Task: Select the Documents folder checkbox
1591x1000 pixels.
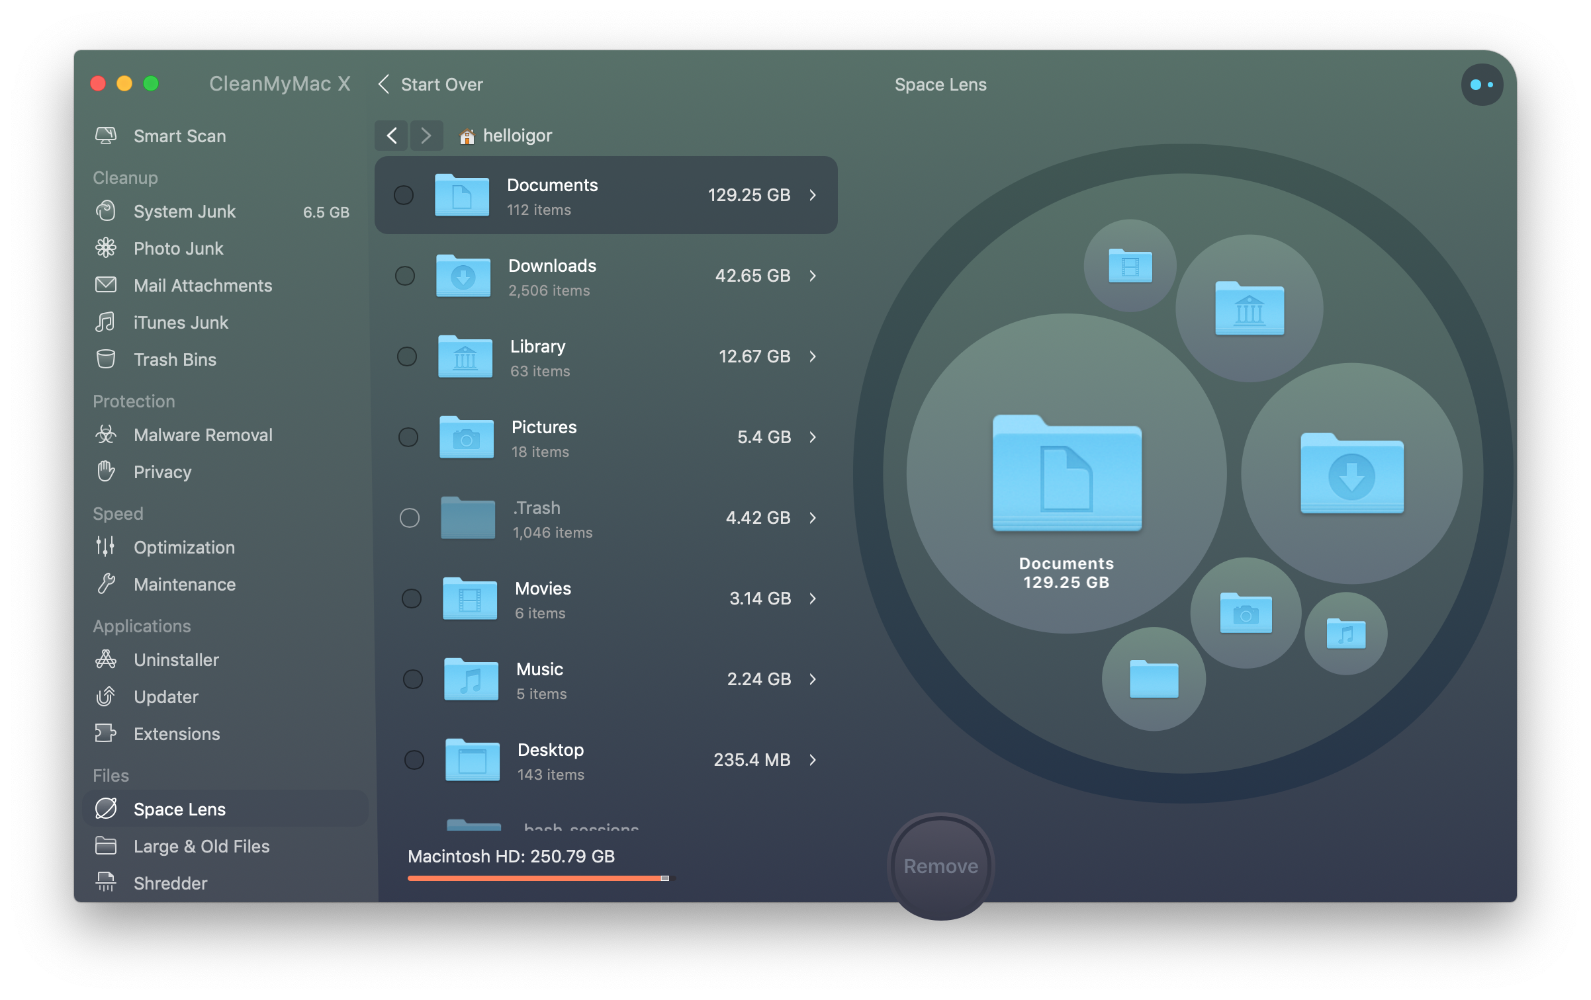Action: [404, 195]
